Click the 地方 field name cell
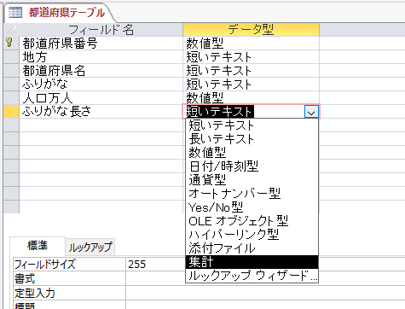The height and width of the screenshot is (309, 405). coord(101,56)
